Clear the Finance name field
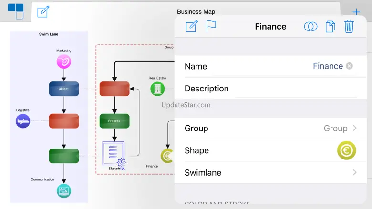 pyautogui.click(x=349, y=66)
